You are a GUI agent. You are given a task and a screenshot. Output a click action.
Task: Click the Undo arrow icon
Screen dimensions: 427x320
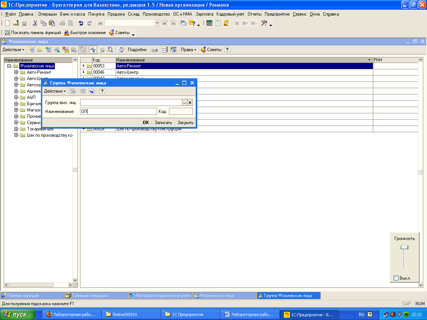coord(81,23)
